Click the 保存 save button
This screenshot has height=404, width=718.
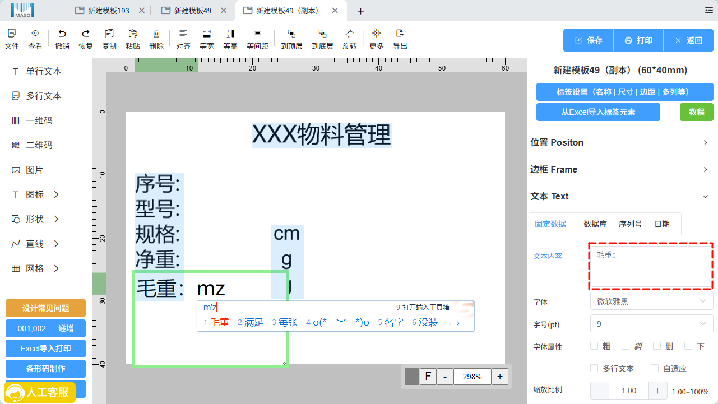[589, 40]
